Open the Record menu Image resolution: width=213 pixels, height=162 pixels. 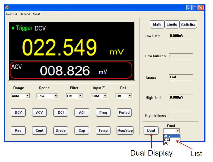pos(25,14)
